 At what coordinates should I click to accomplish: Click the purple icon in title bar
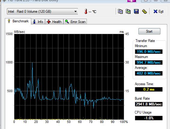[132, 1]
